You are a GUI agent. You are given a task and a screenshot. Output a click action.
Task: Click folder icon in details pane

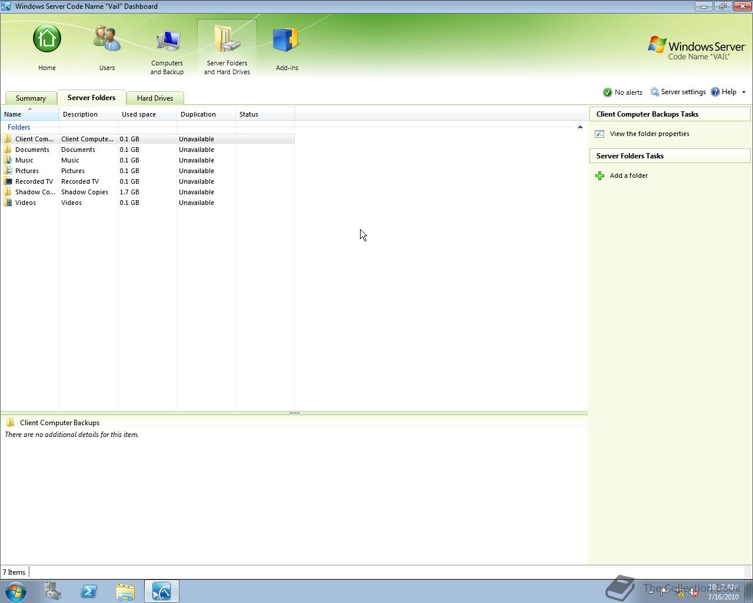[10, 422]
